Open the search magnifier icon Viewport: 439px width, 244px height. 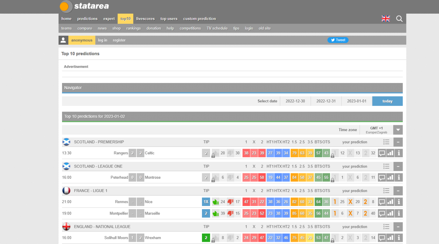(399, 19)
